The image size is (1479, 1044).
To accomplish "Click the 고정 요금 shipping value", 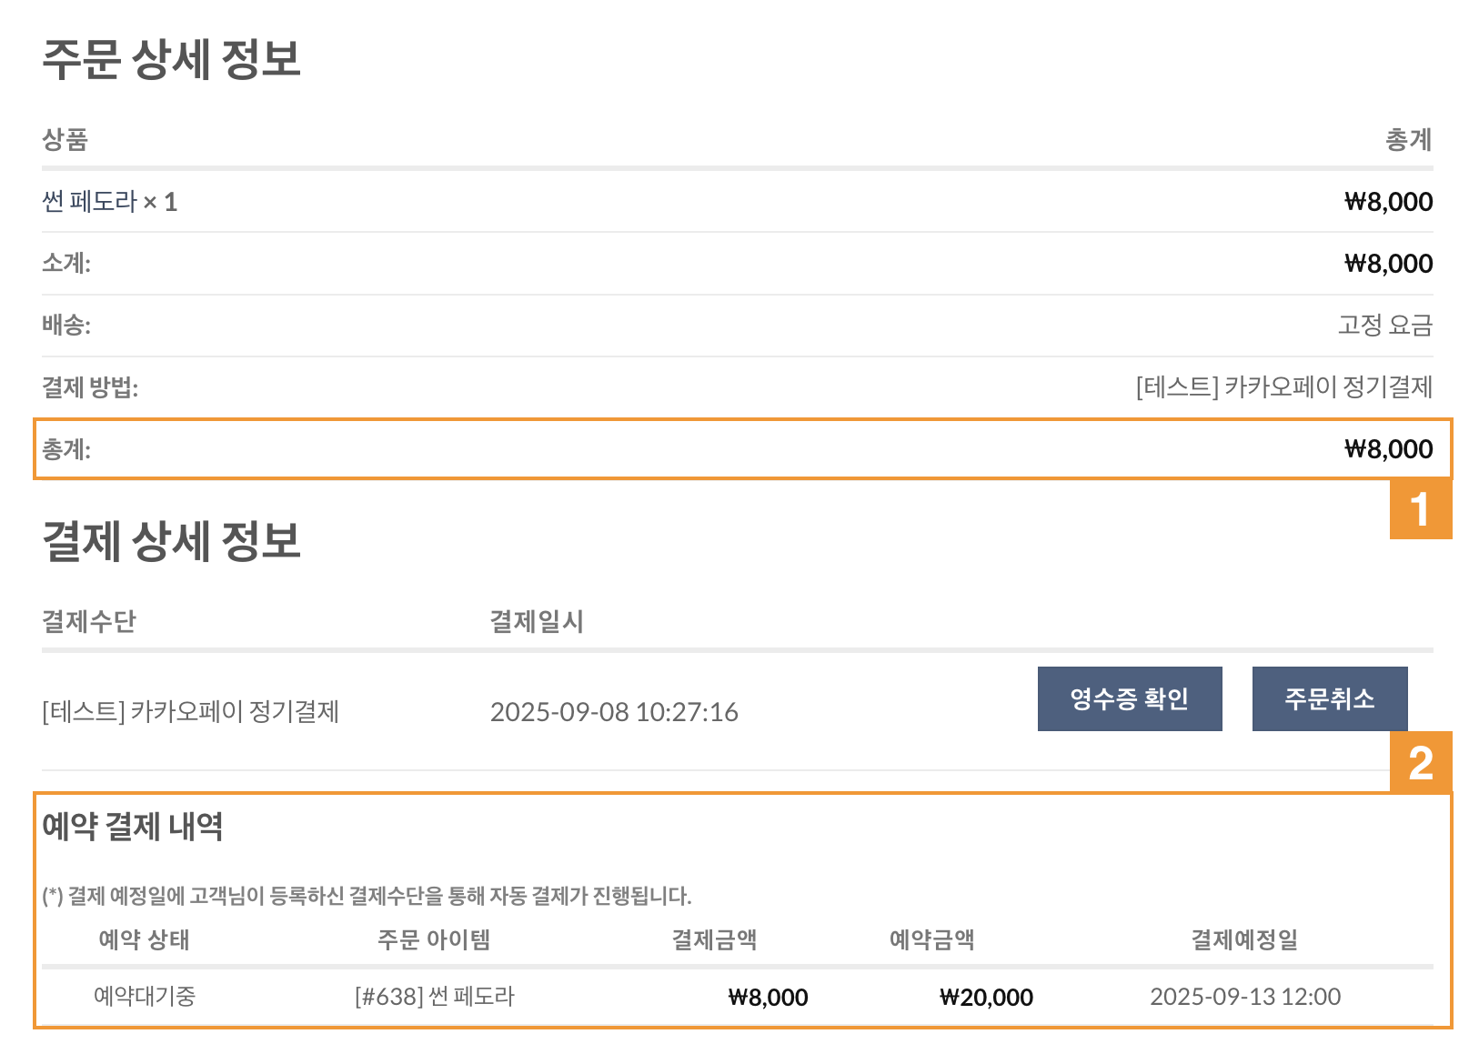I will coord(1384,325).
